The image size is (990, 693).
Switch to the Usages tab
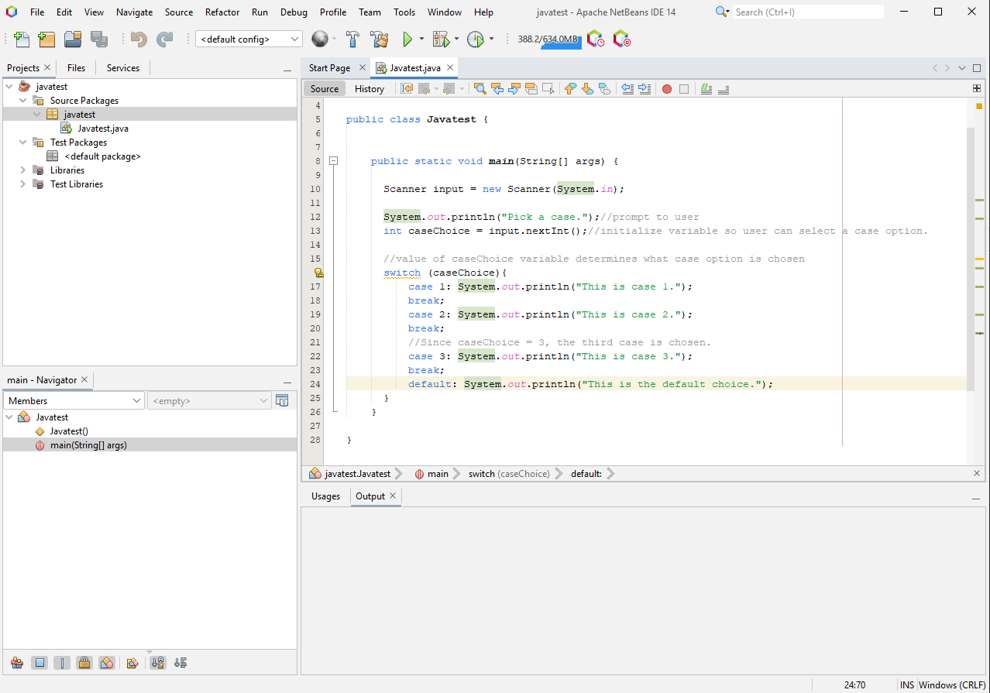pyautogui.click(x=325, y=496)
